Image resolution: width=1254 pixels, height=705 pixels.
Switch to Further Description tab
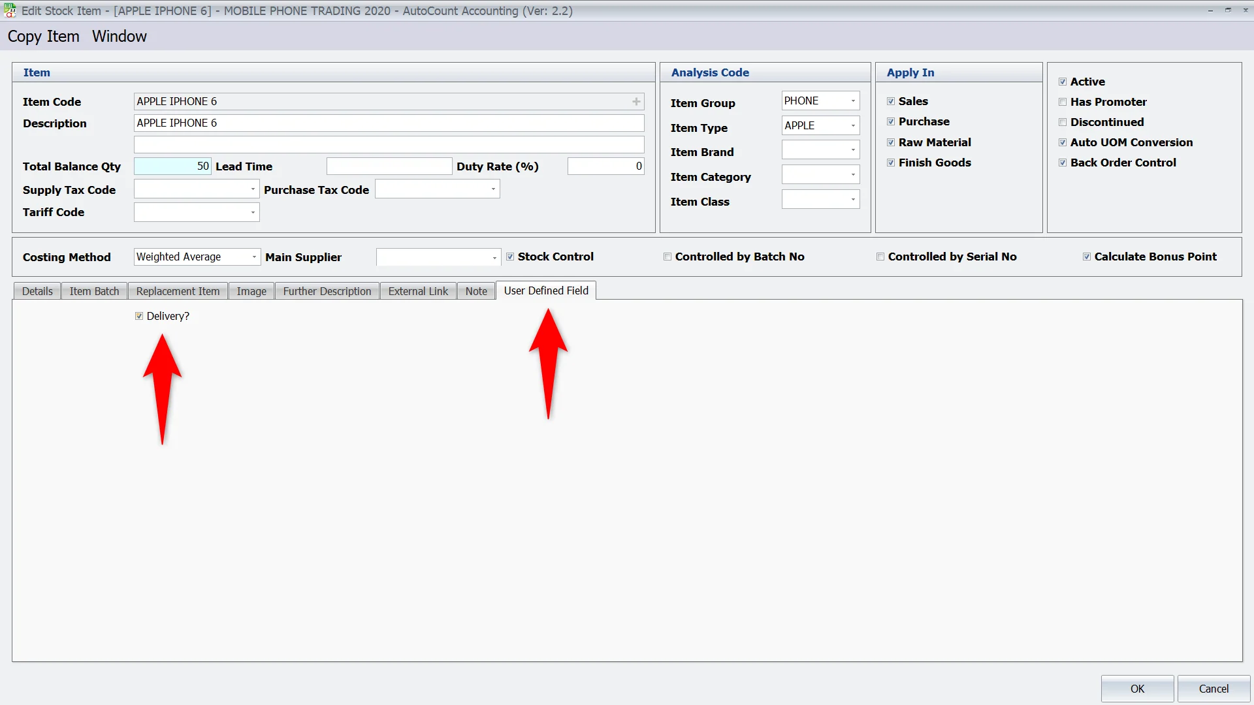(327, 291)
